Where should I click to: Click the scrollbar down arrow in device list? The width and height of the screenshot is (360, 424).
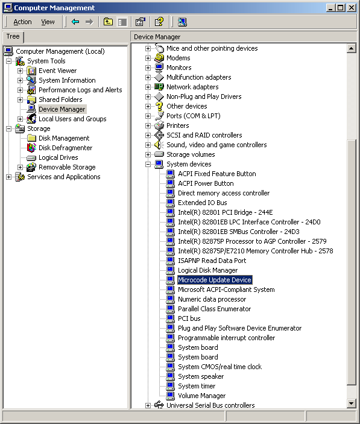[x=351, y=403]
